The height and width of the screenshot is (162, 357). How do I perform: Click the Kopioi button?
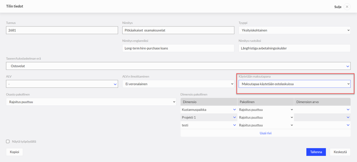[x=14, y=152]
